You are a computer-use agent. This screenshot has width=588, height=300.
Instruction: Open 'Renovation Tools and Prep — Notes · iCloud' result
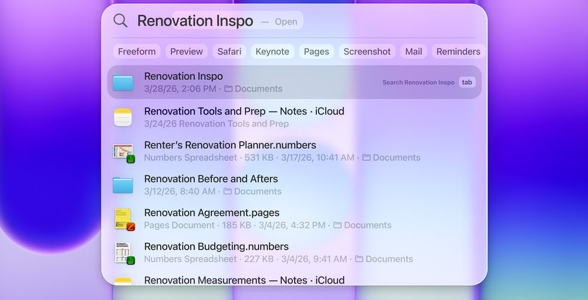[244, 111]
